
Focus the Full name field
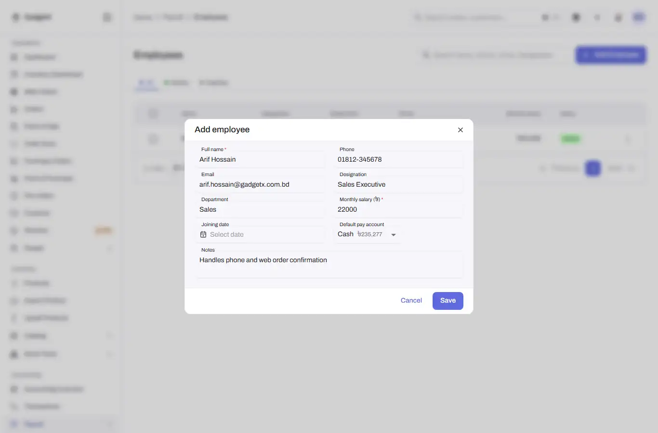[261, 159]
